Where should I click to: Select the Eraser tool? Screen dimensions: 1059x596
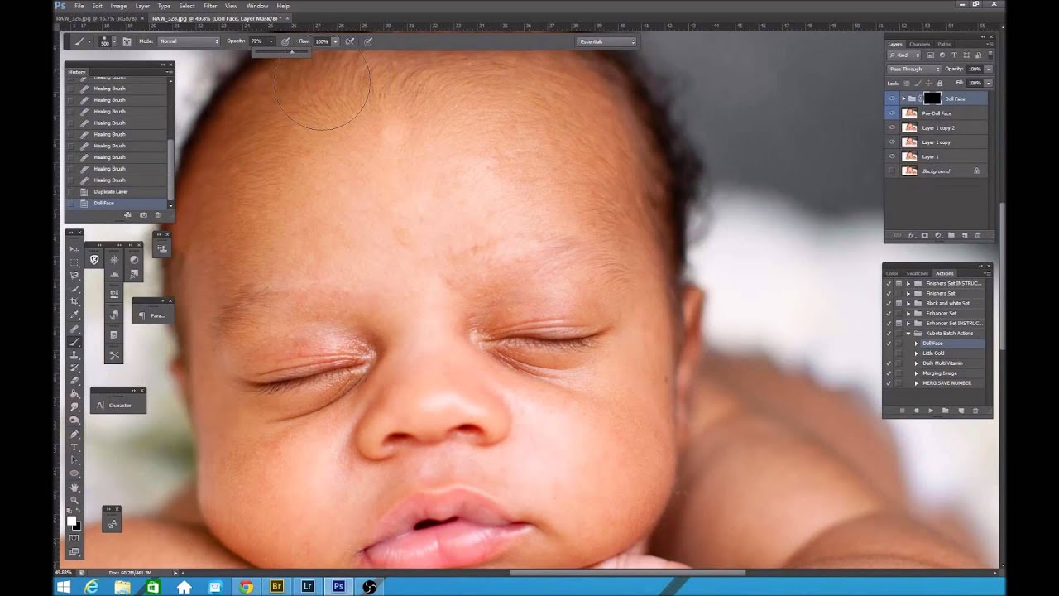tap(74, 380)
